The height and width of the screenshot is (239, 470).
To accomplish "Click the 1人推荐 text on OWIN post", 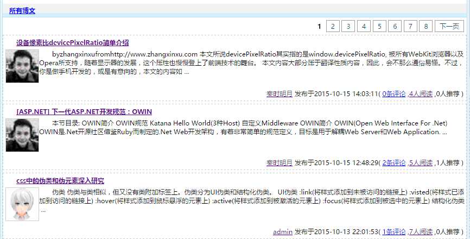I will tap(448, 162).
